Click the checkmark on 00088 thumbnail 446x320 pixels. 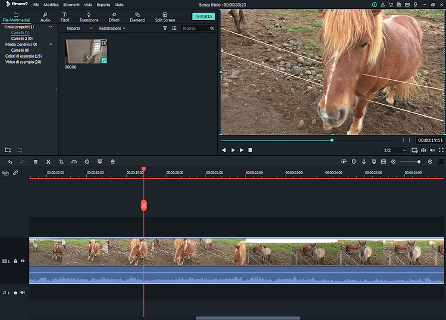click(x=104, y=61)
